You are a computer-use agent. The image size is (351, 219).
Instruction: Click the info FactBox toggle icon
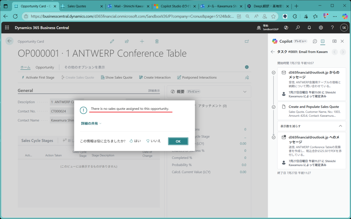(x=247, y=67)
